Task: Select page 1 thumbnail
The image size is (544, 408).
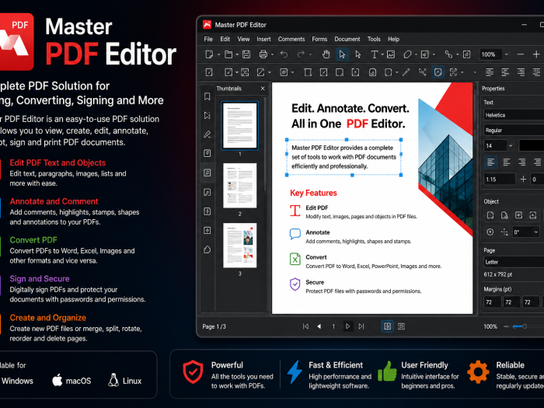Action: pos(239,126)
